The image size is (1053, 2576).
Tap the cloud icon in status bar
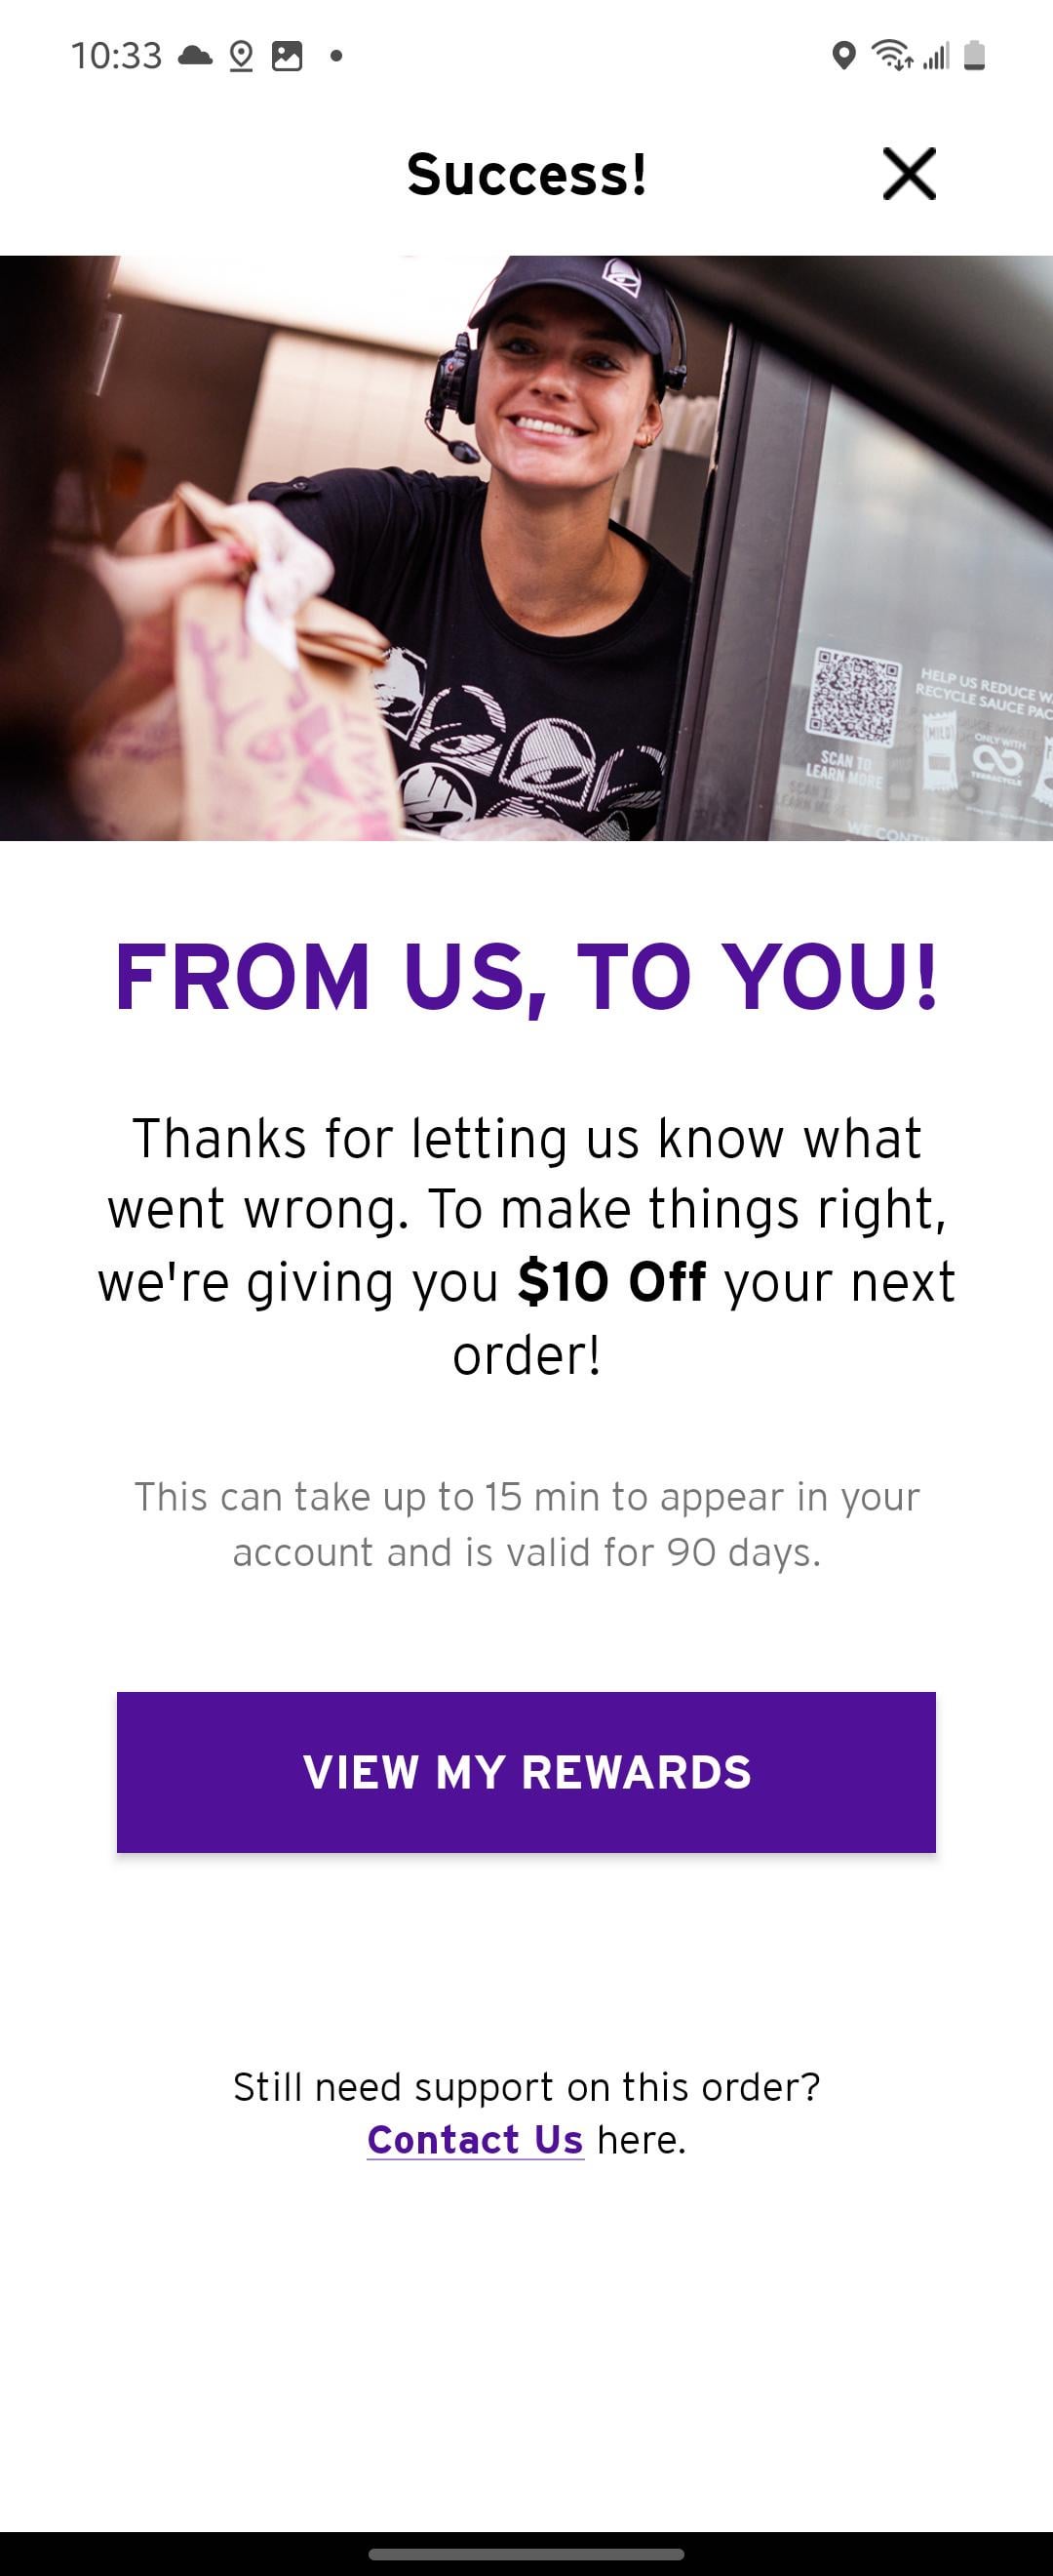[194, 56]
